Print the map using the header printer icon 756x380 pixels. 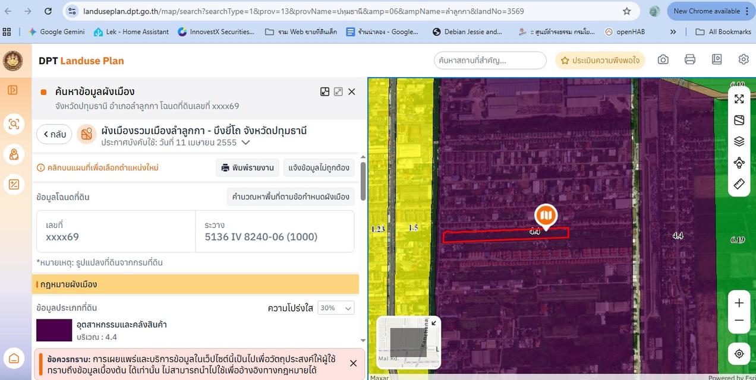tap(690, 60)
